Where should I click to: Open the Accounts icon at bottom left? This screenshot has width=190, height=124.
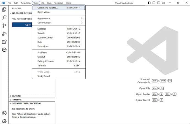pyautogui.click(x=4, y=113)
